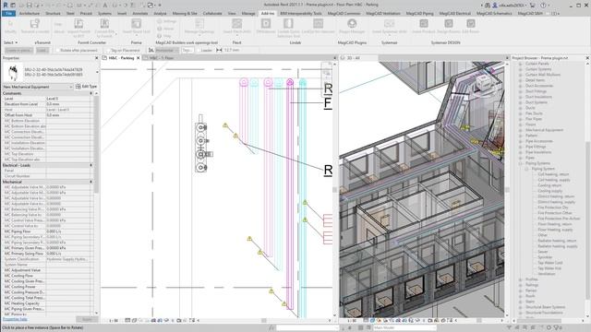Click the Edit Room tool

(x=470, y=27)
